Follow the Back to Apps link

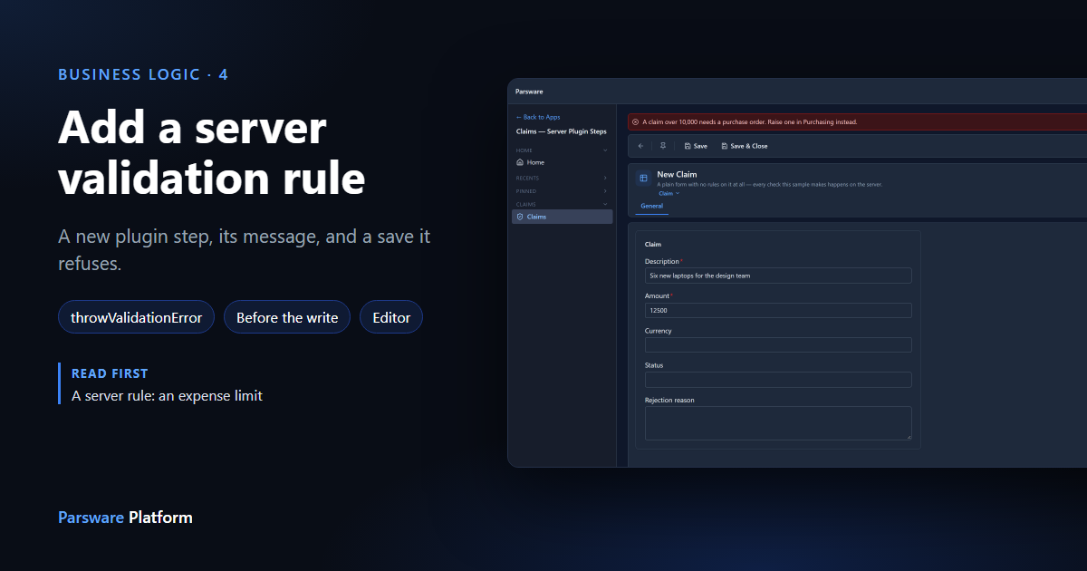pos(538,117)
